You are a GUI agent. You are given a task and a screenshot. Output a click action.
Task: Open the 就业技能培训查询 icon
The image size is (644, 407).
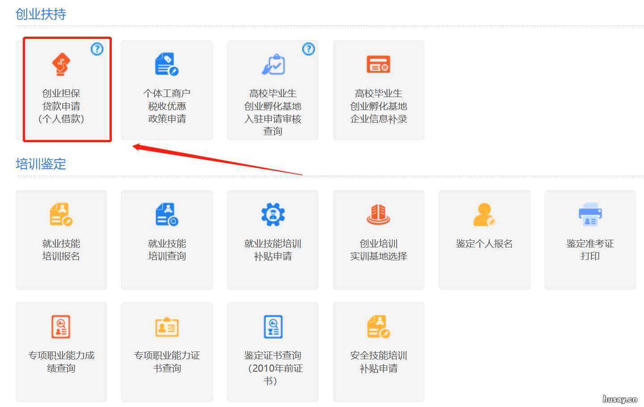167,215
